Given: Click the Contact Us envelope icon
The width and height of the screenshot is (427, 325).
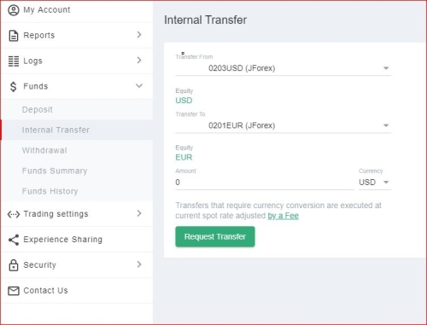Looking at the screenshot, I should 14,291.
